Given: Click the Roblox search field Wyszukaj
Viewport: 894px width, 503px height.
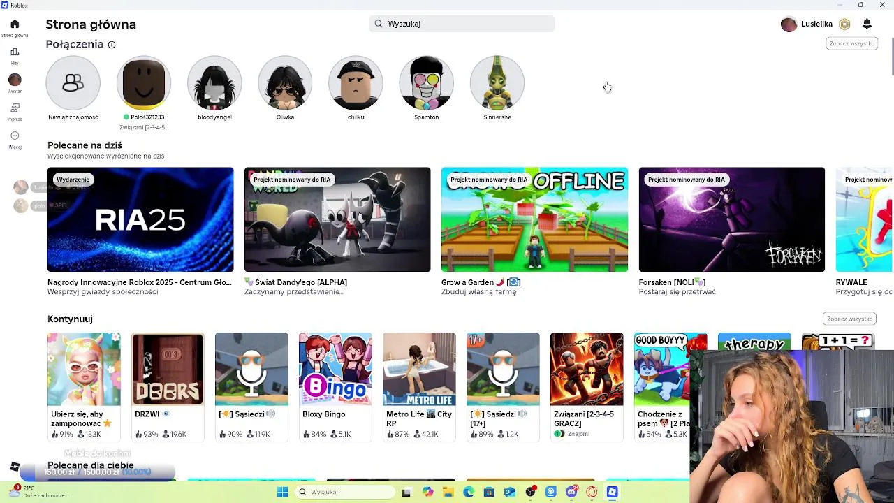Looking at the screenshot, I should click(462, 24).
